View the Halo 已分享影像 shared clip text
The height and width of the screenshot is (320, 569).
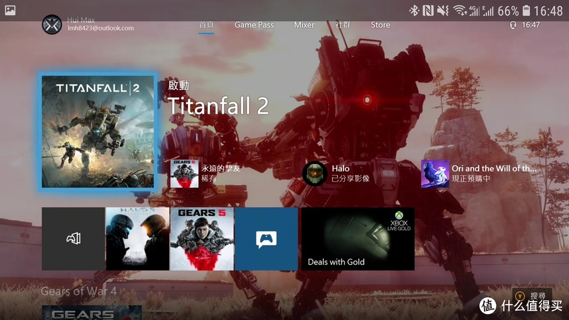pyautogui.click(x=350, y=178)
